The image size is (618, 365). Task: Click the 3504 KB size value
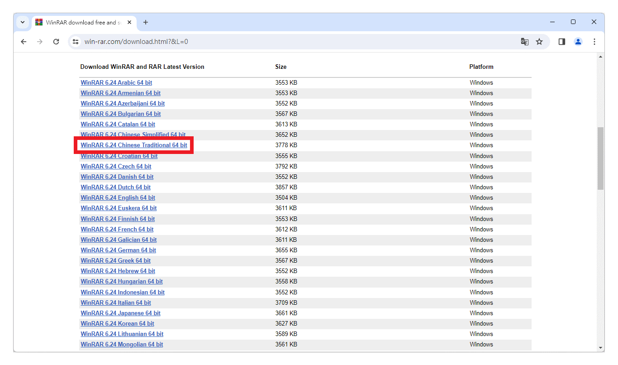coord(286,197)
